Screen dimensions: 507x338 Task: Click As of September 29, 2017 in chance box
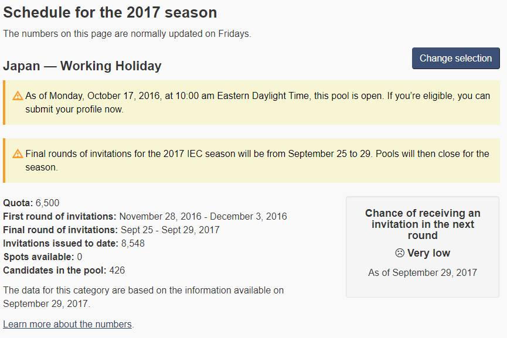point(423,273)
